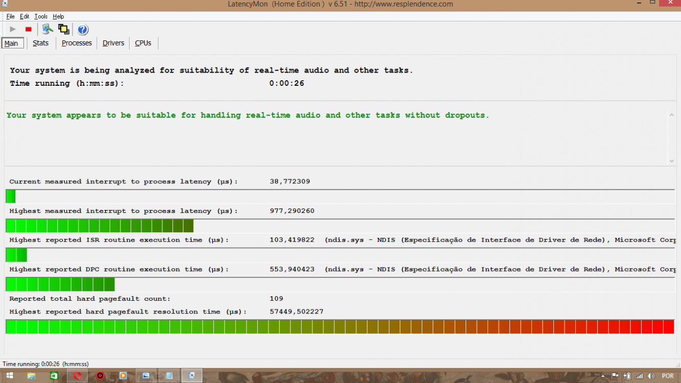This screenshot has width=681, height=383.
Task: Click the ISR routine execution time bar
Action: (340, 255)
